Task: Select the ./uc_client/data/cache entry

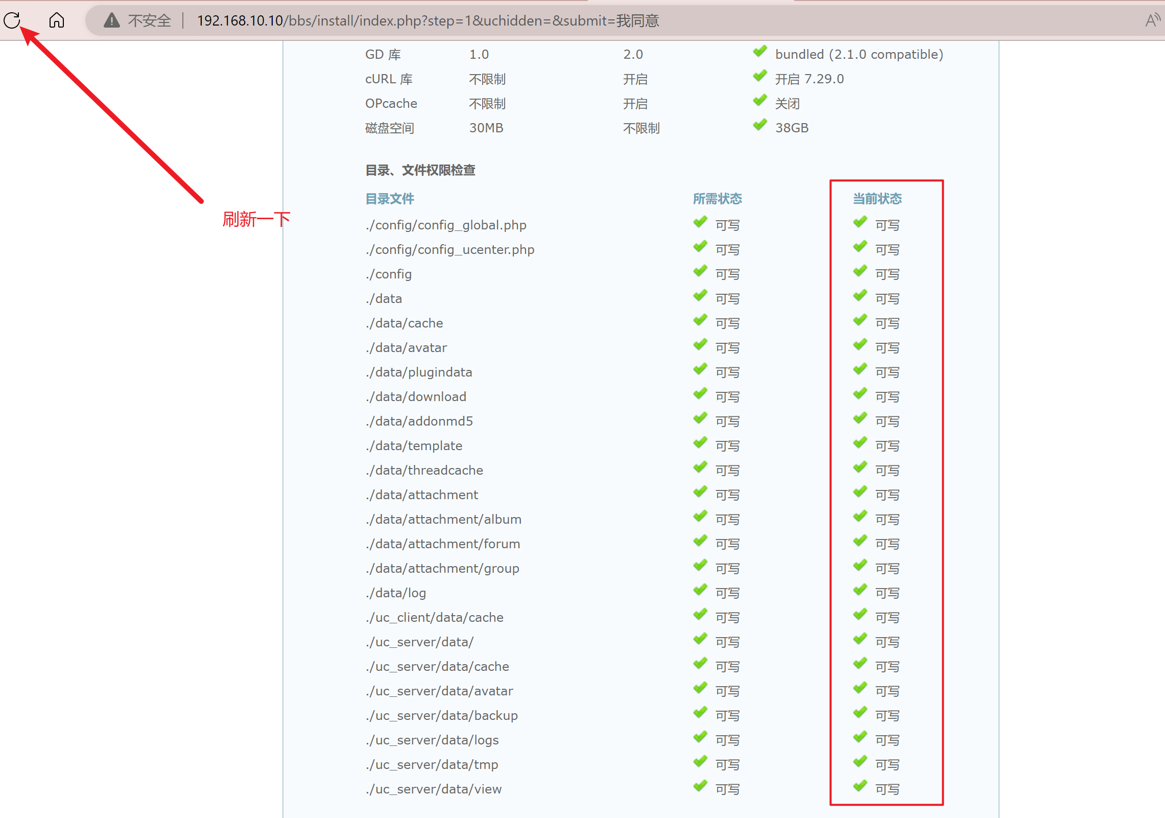Action: [x=434, y=618]
